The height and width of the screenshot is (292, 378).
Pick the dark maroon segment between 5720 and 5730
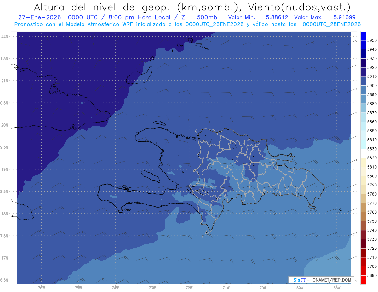[x=363, y=244]
